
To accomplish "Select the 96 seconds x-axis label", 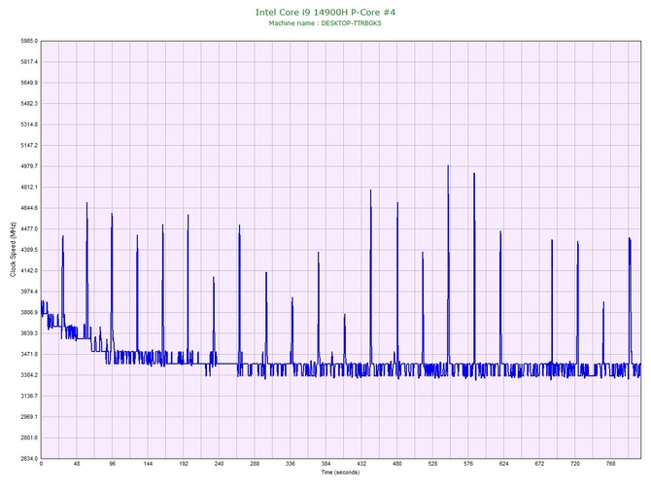I will coord(112,464).
